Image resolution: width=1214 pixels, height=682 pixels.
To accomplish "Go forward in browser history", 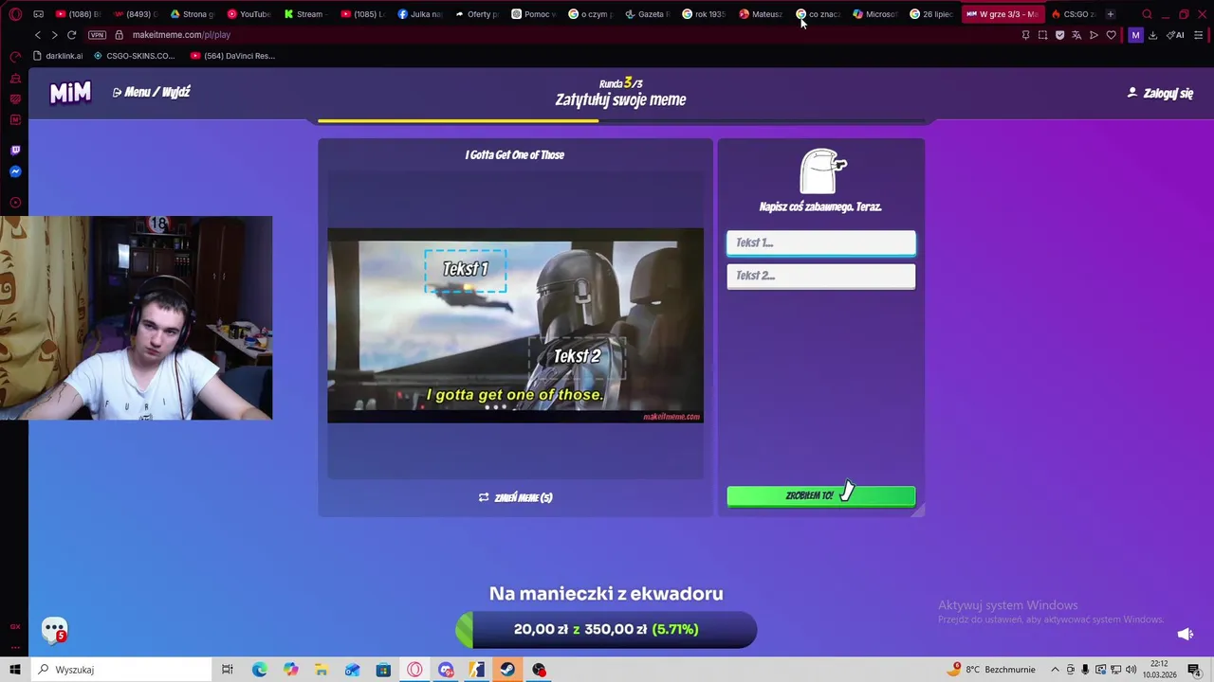I will (x=54, y=35).
